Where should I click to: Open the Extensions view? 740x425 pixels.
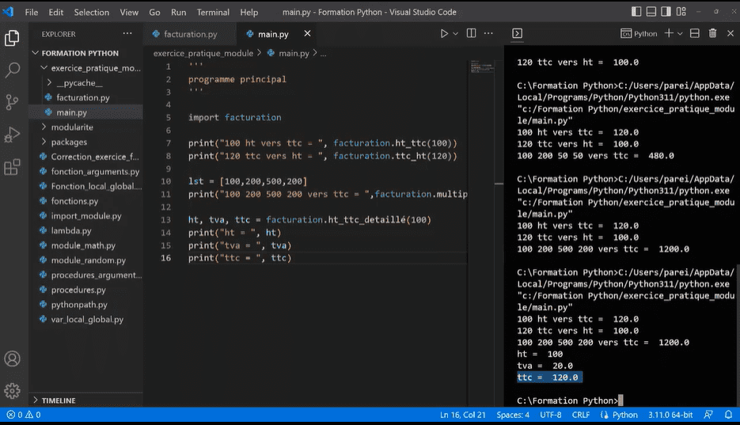click(x=13, y=167)
